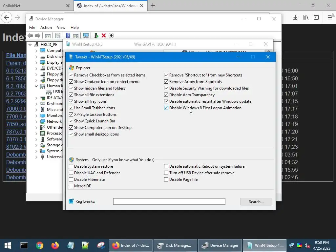Check Disable UAC and Defender
The height and width of the screenshot is (252, 336).
click(x=71, y=173)
